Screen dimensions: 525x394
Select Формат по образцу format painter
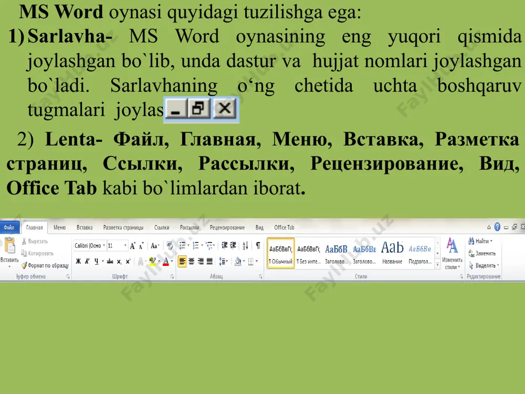[x=45, y=265]
